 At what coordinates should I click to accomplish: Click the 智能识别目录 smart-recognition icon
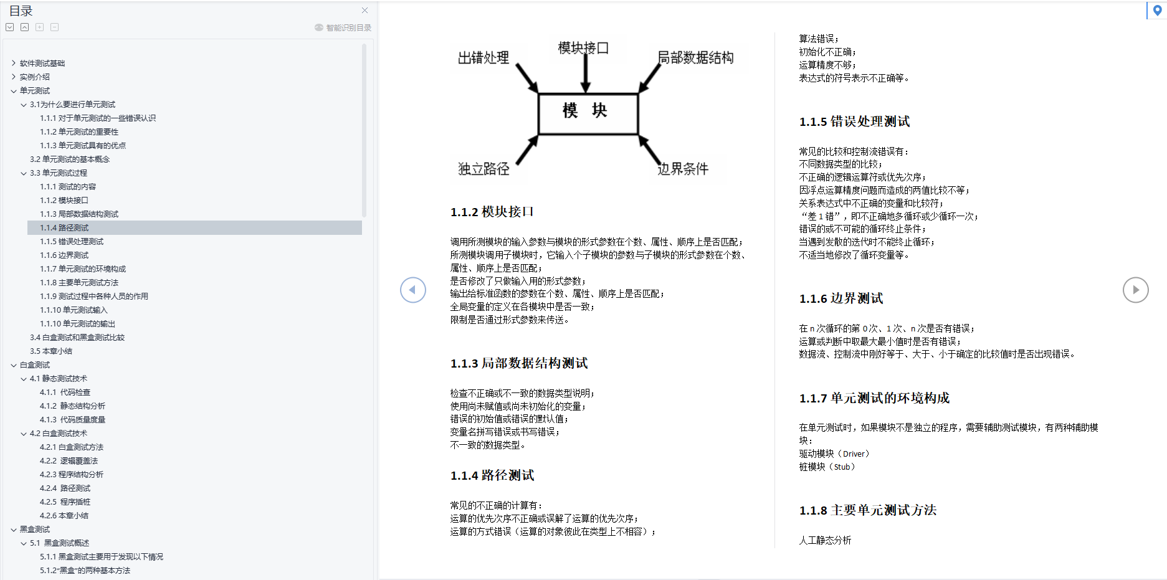pos(319,27)
